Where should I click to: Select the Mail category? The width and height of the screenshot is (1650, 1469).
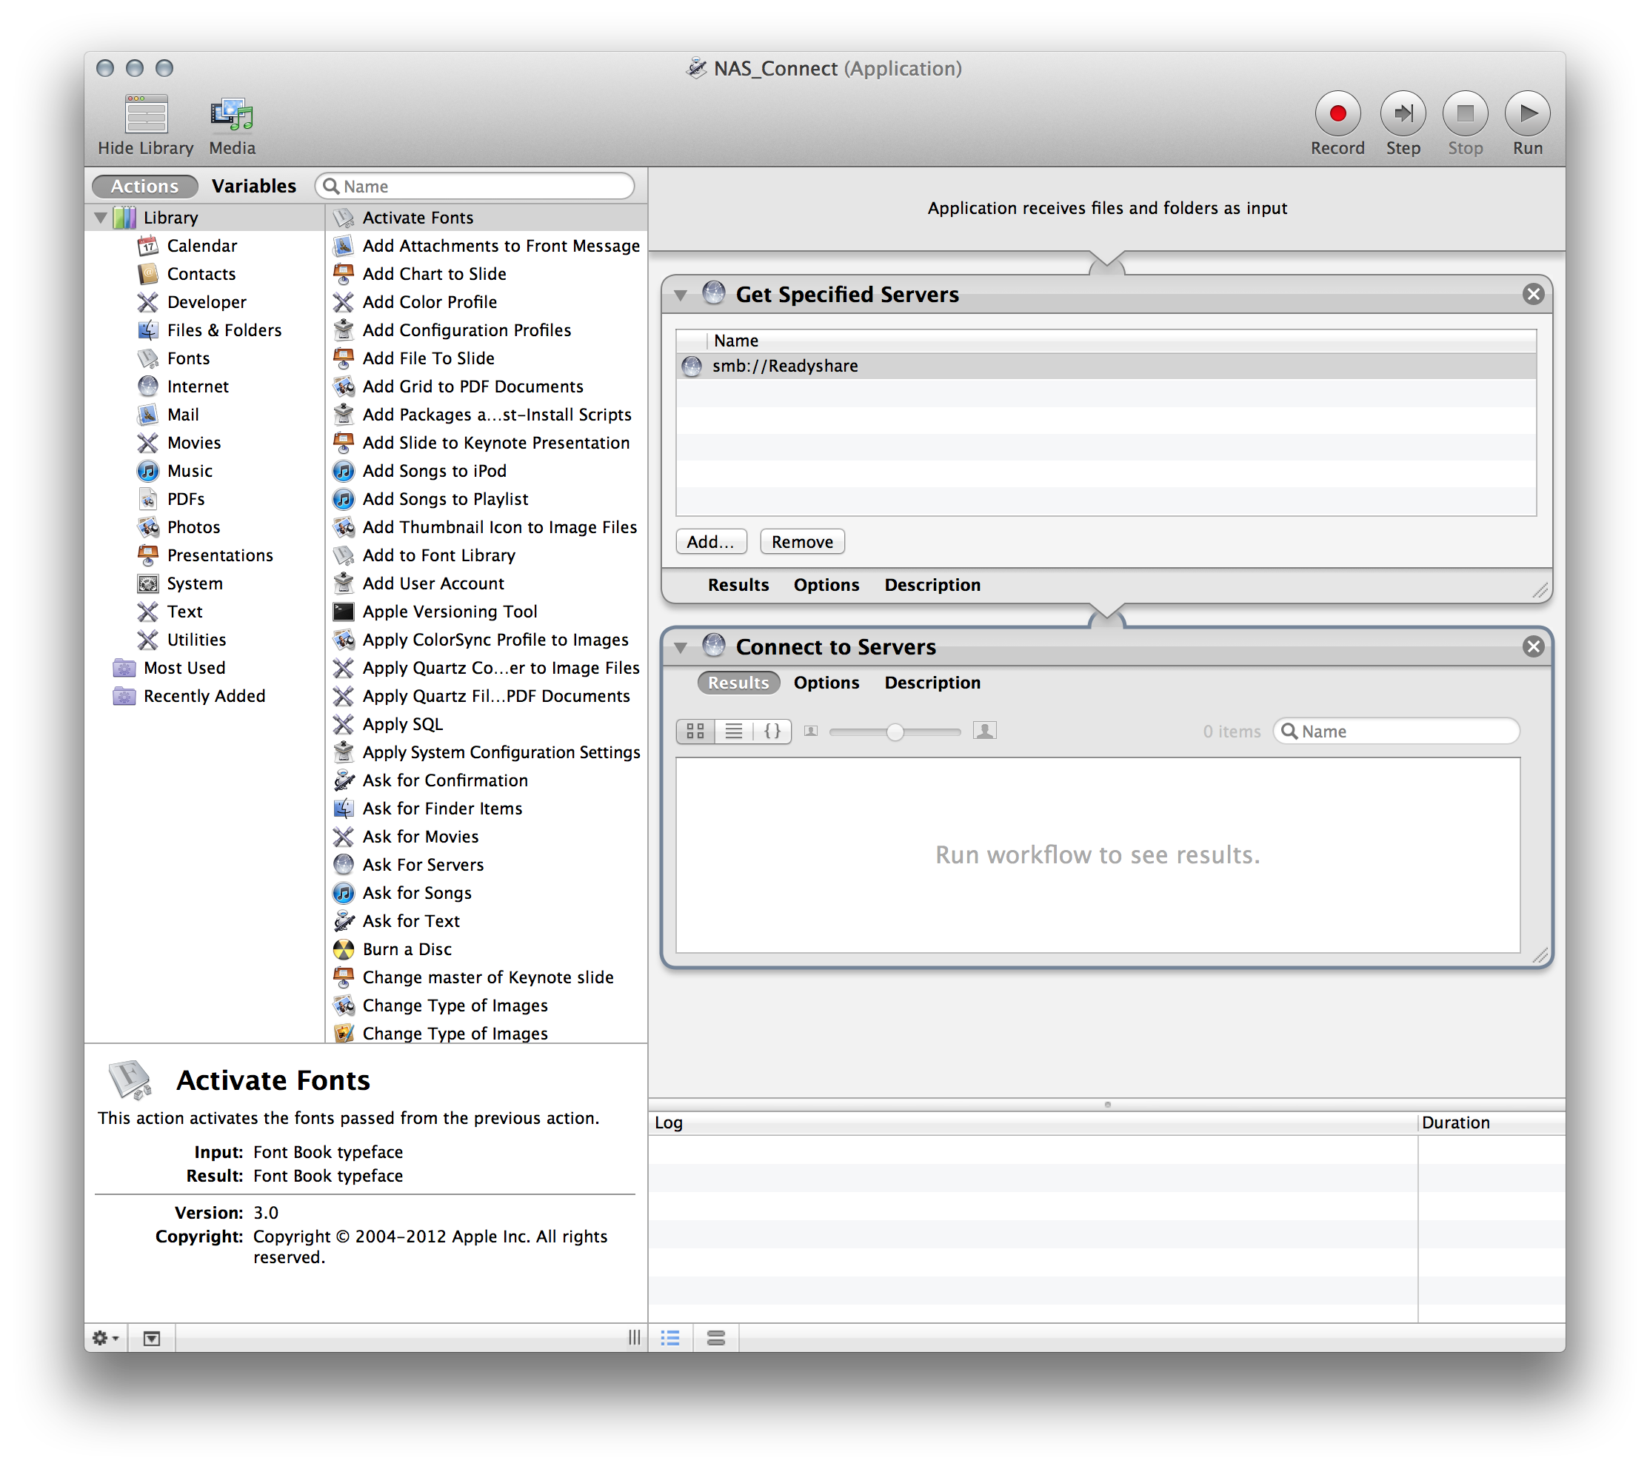[182, 415]
